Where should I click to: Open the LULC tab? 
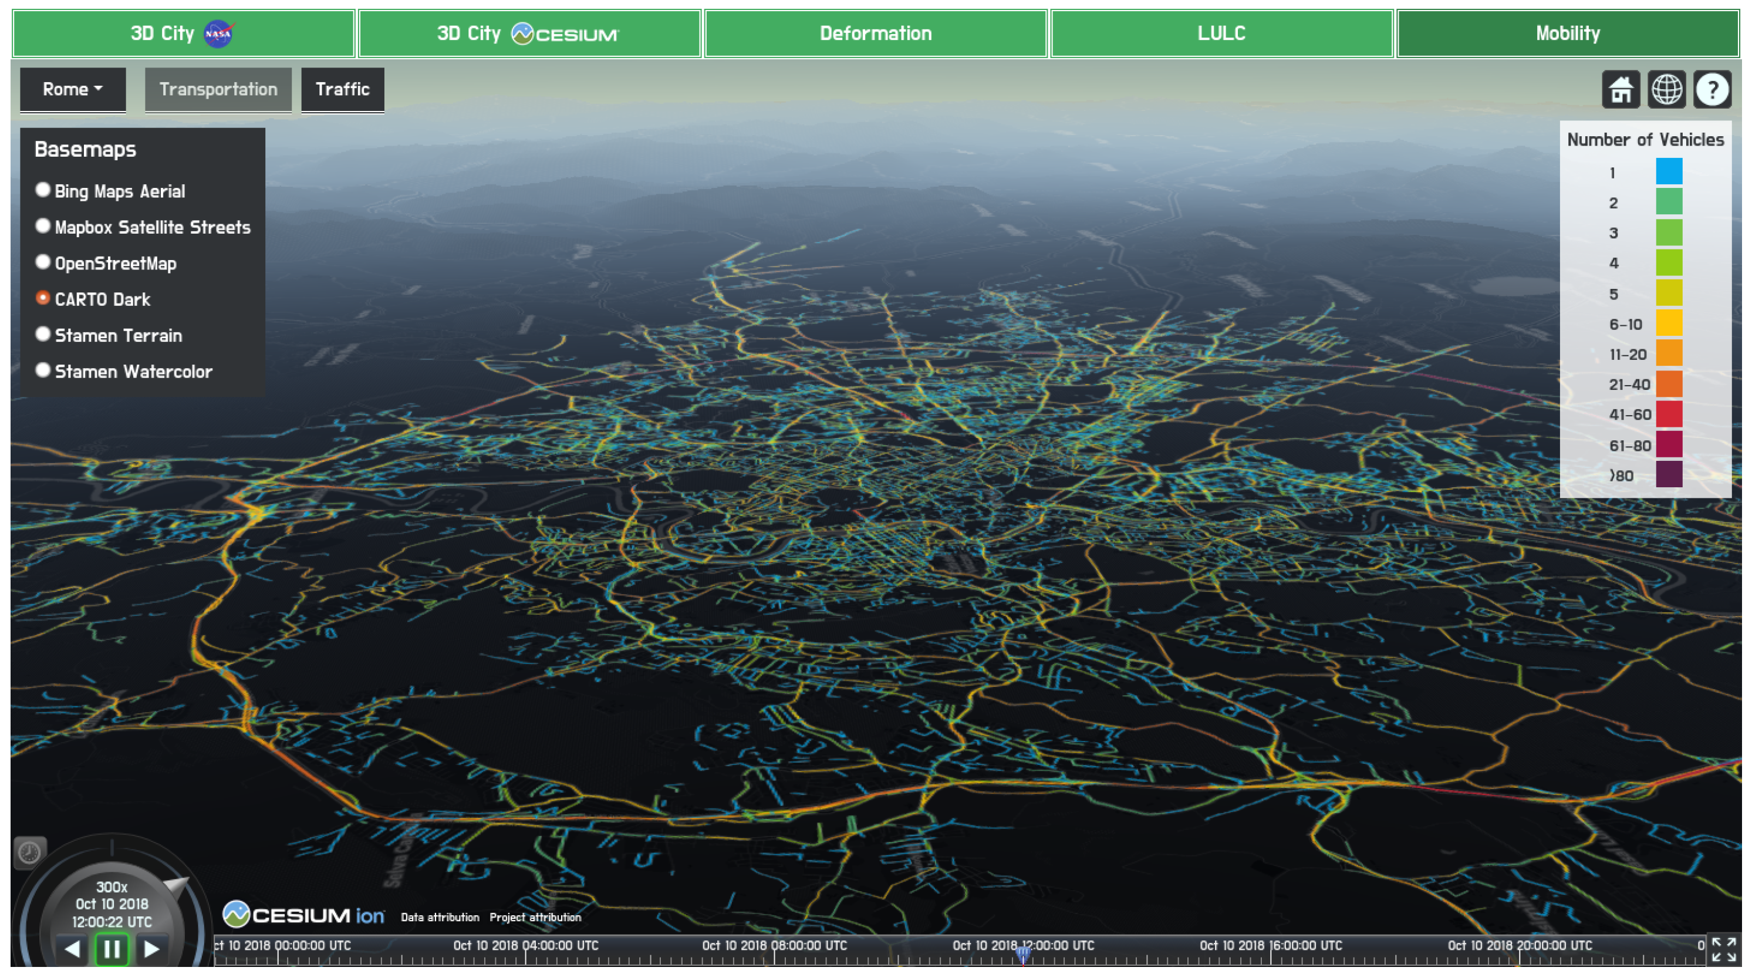pyautogui.click(x=1221, y=33)
